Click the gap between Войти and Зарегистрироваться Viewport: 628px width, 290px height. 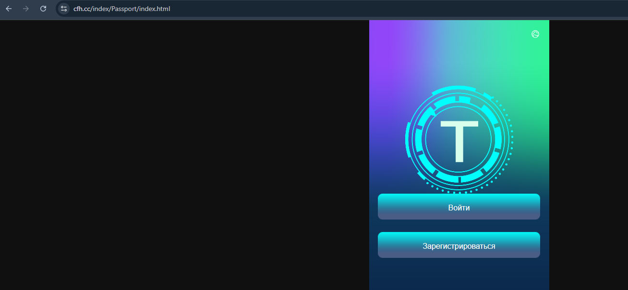pos(459,226)
